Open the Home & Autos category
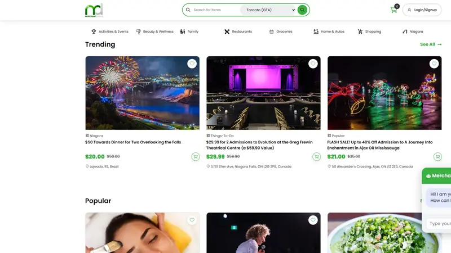The height and width of the screenshot is (253, 451). (x=329, y=31)
